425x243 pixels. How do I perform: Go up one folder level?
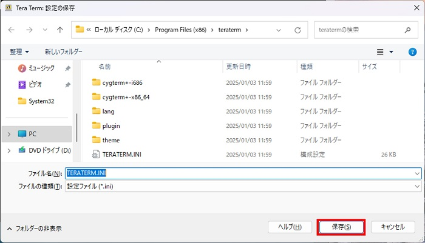click(60, 30)
